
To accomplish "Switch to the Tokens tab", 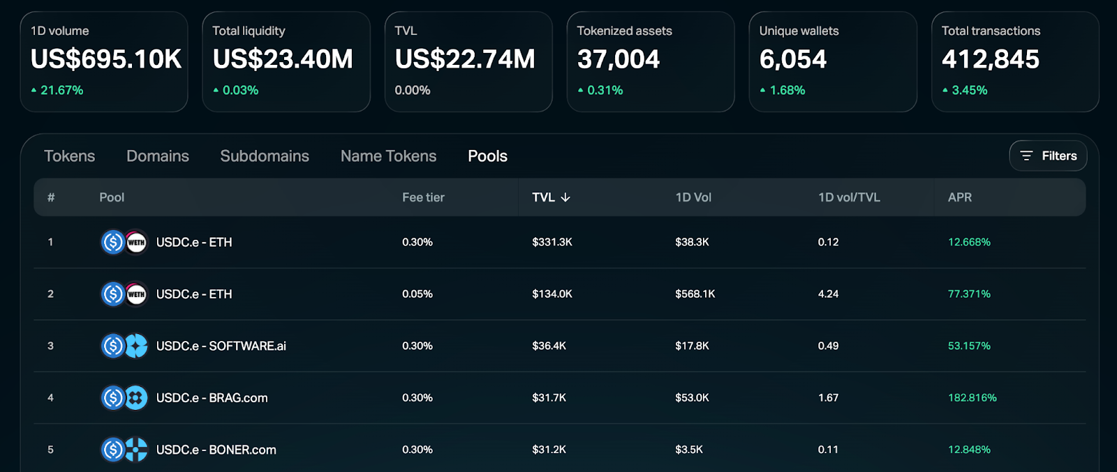I will pyautogui.click(x=69, y=156).
